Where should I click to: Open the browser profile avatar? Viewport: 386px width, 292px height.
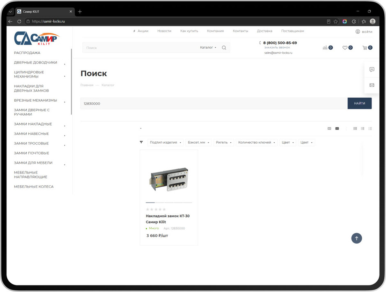click(x=373, y=21)
